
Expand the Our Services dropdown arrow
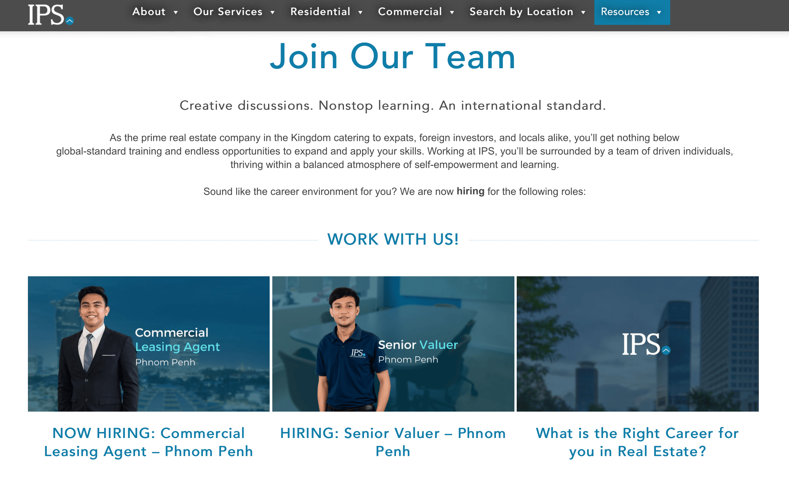[x=272, y=12]
